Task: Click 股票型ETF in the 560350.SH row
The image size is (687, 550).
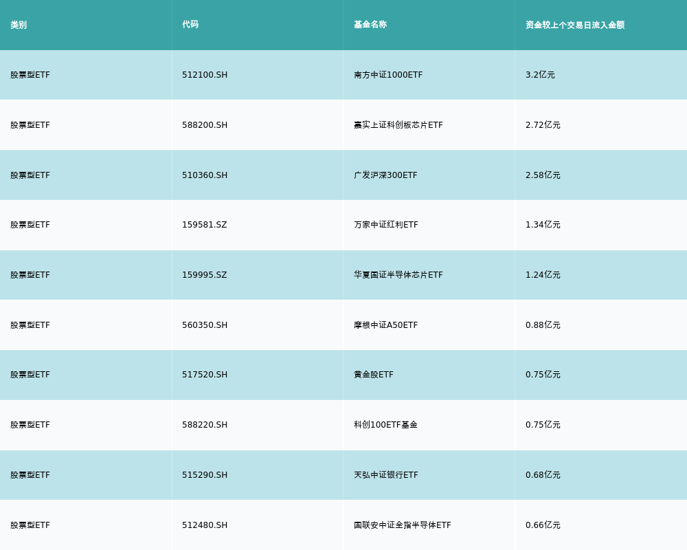Action: tap(30, 325)
